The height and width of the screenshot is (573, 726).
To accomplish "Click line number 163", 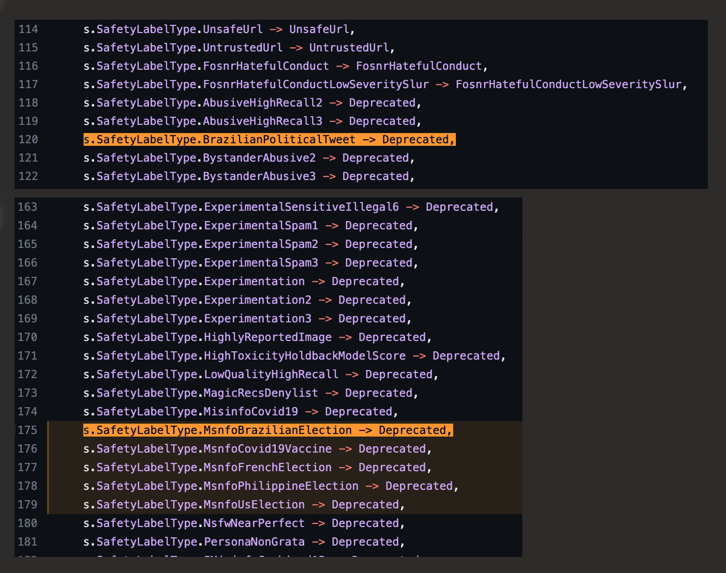I will tap(27, 207).
